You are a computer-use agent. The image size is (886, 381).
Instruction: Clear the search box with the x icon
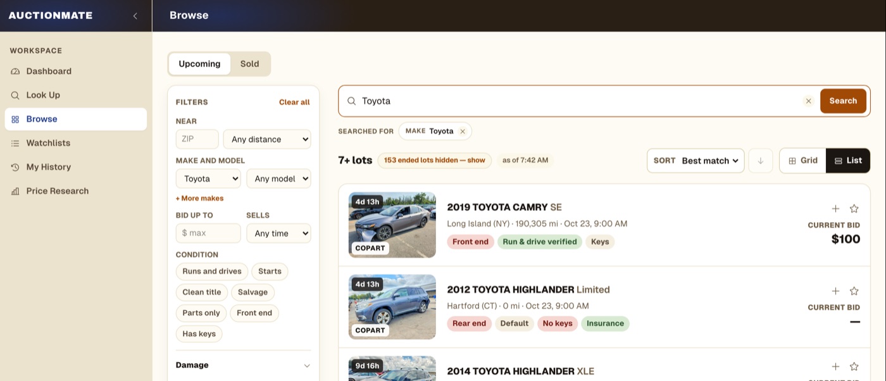pos(808,101)
